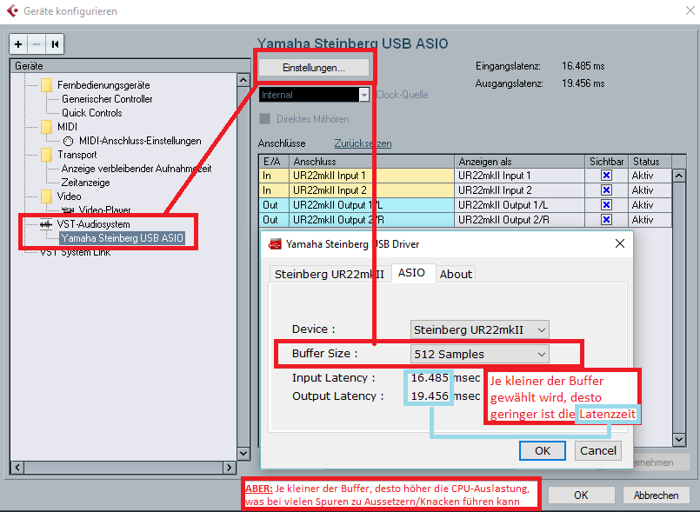Screen dimensions: 700x512
Task: Click the Zurücksetzen link
Action: tap(363, 143)
